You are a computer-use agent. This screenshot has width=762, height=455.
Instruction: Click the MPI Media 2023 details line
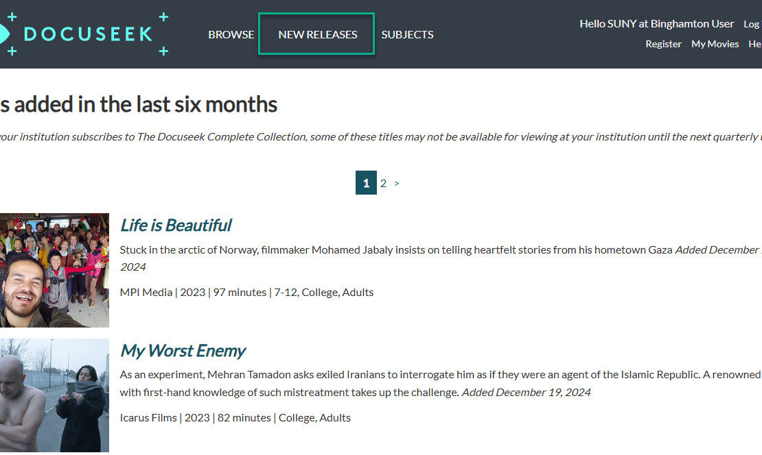pyautogui.click(x=247, y=292)
